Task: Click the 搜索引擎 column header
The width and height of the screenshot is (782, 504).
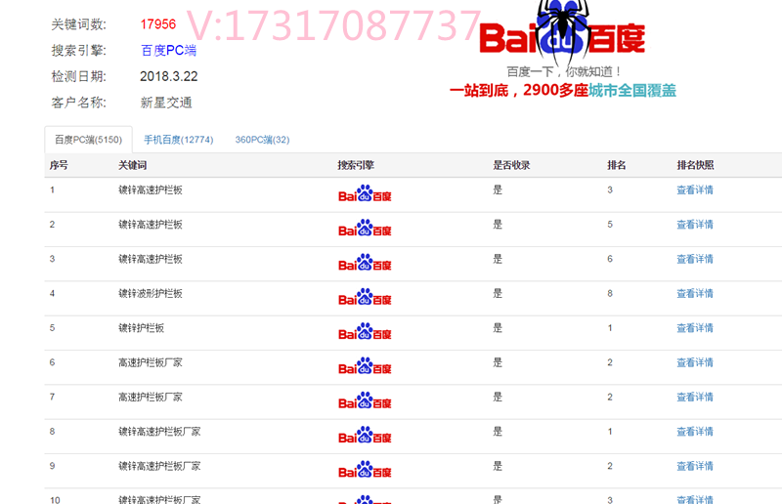Action: (x=356, y=165)
